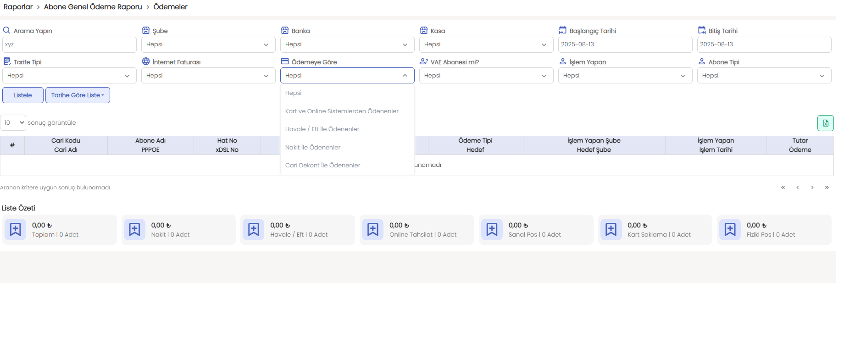Focus the Arama Yapın search field
The height and width of the screenshot is (354, 844).
[69, 44]
